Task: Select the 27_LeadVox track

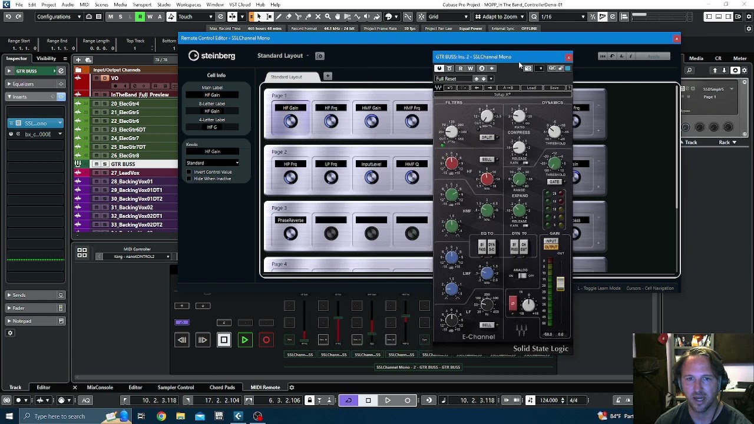Action: (125, 173)
